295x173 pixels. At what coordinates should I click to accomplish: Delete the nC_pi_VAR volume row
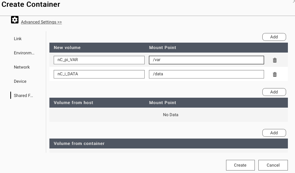pos(275,60)
